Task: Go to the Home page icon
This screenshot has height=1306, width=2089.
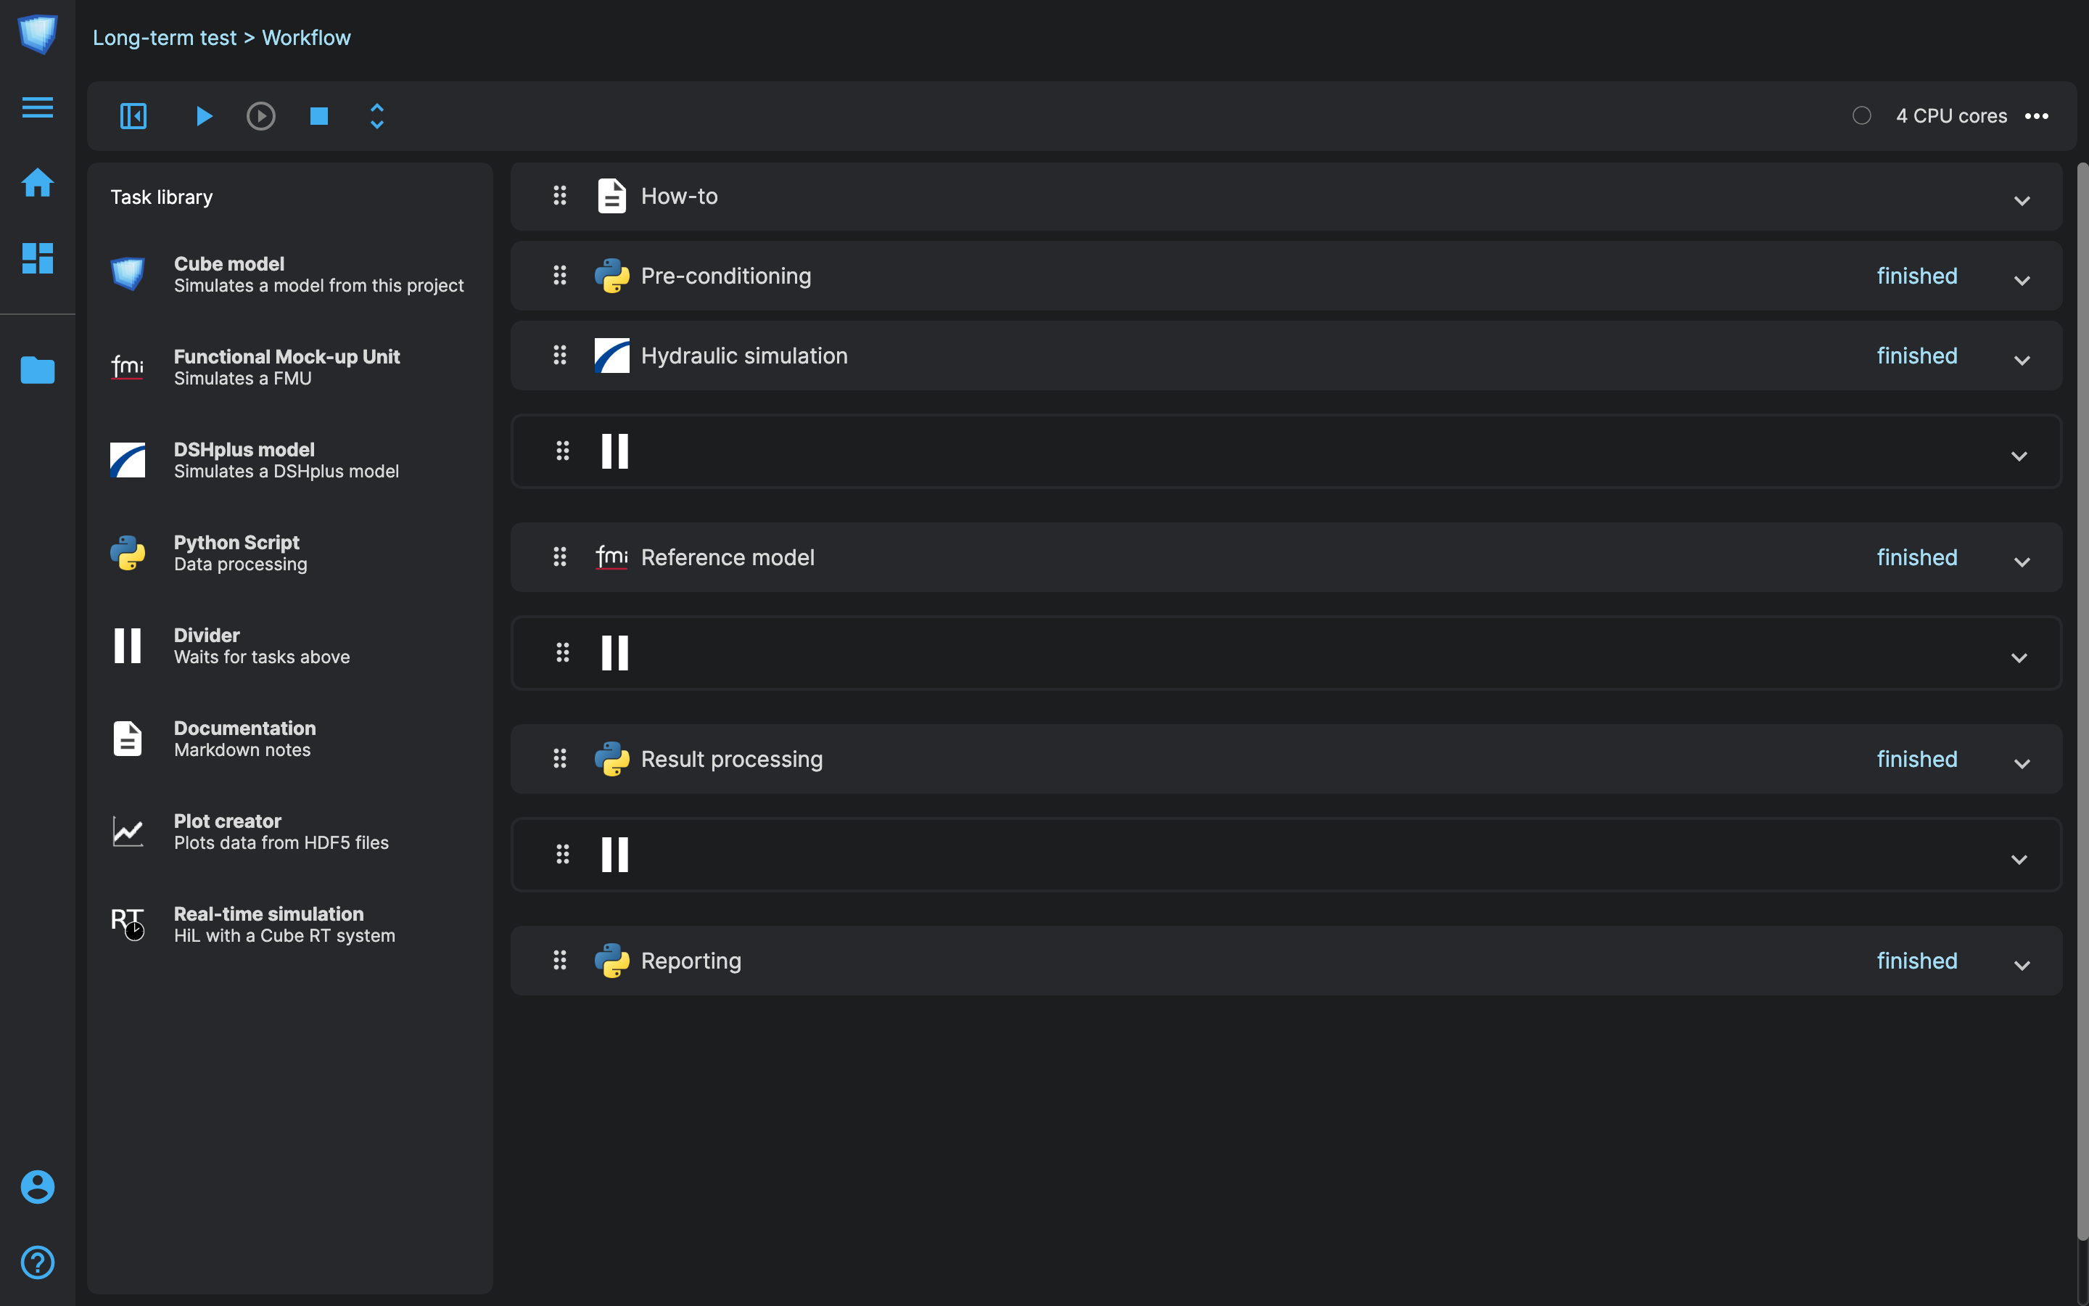Action: pos(37,182)
